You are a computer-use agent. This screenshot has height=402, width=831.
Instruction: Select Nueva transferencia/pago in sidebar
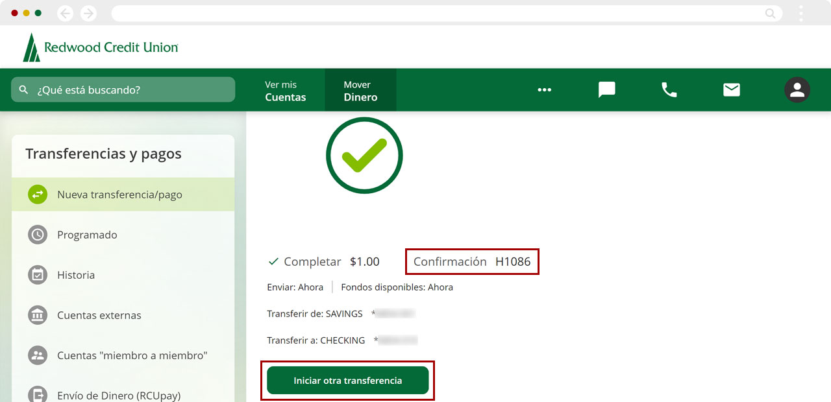119,195
